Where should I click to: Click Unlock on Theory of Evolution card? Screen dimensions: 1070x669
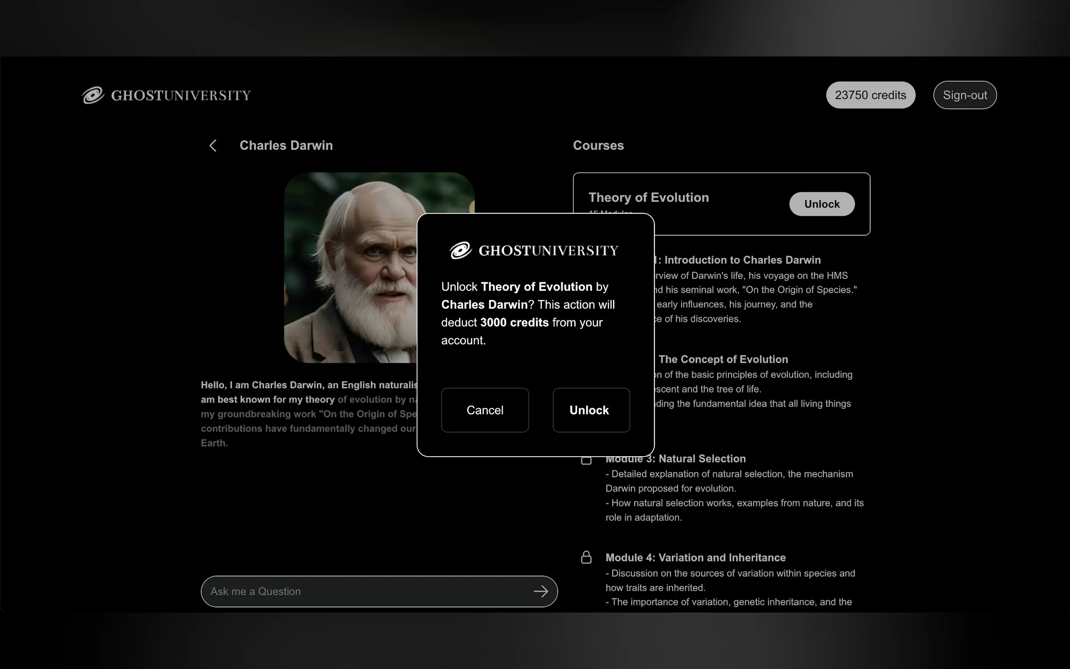coord(821,204)
